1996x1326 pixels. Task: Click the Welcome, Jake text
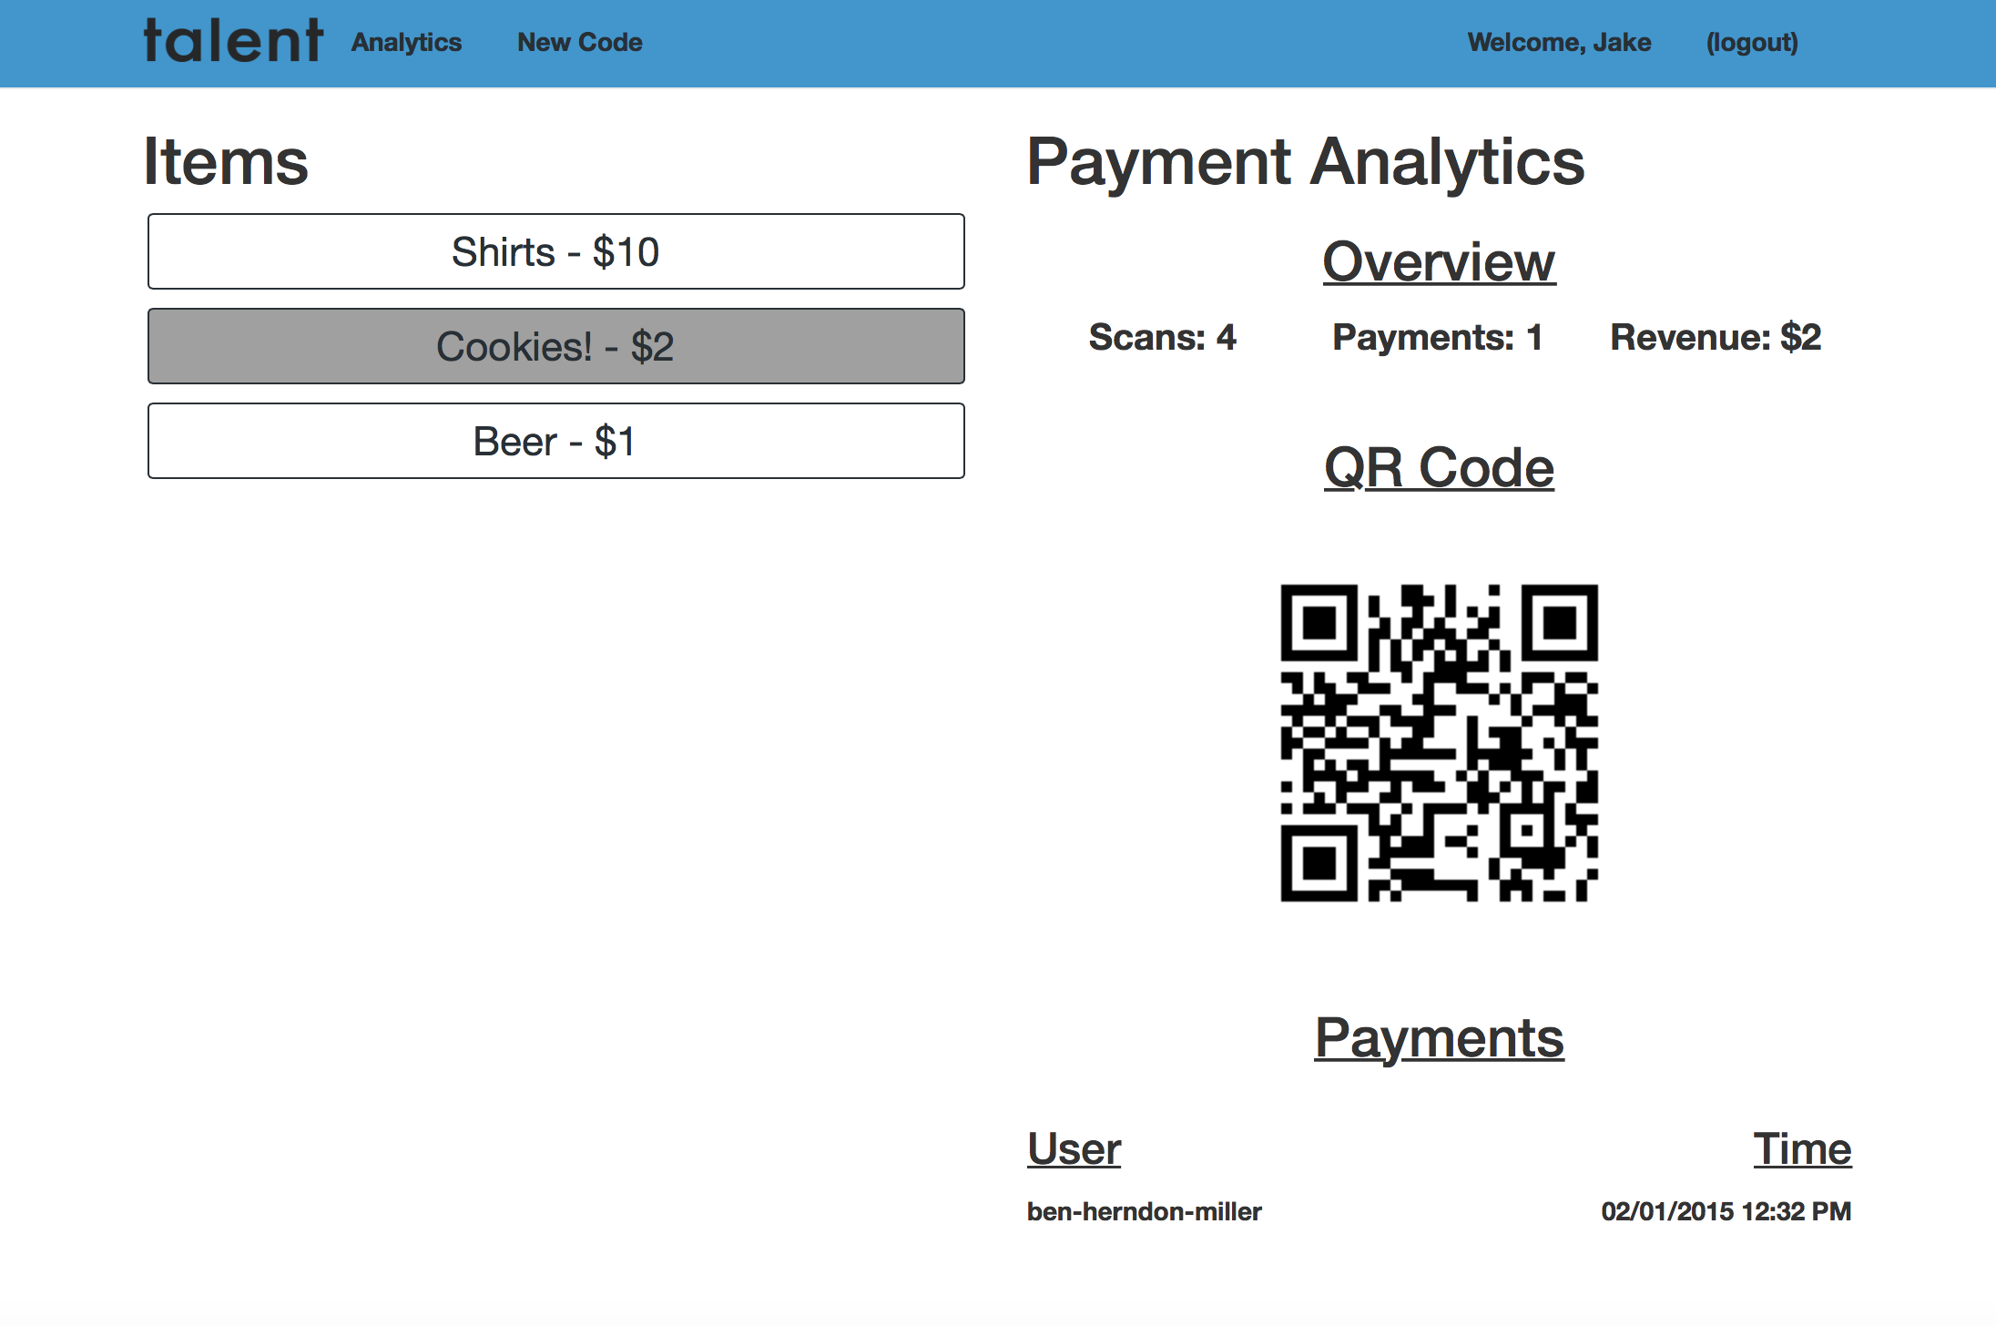[1559, 43]
